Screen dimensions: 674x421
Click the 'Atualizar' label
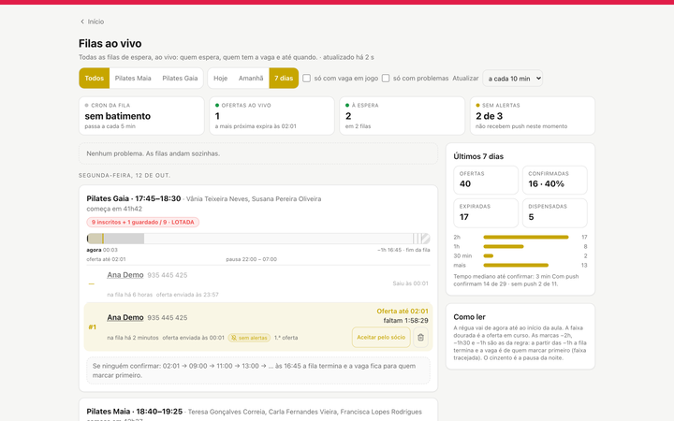tap(465, 79)
